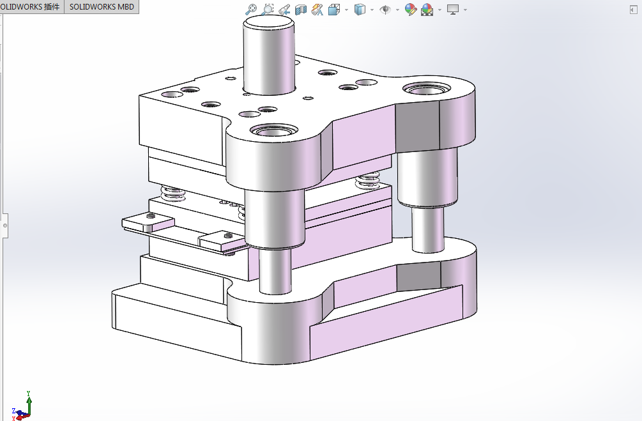Click the Zoom to Fit icon
Screen dimensions: 642x421
[251, 10]
